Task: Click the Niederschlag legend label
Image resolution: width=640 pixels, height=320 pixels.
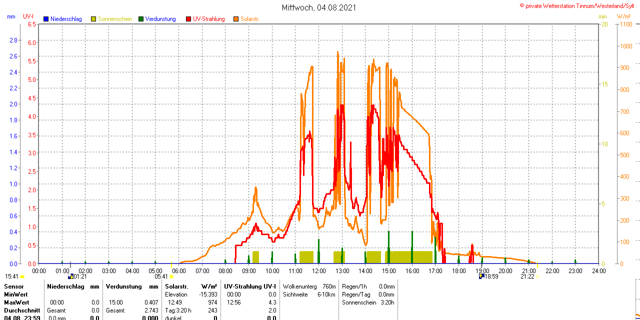Action: tap(66, 19)
